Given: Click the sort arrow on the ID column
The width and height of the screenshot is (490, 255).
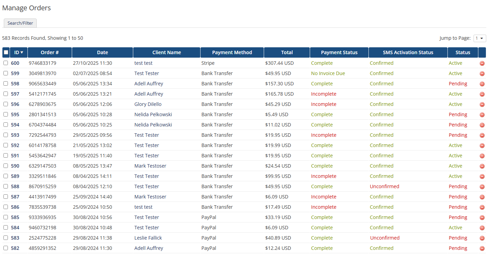Looking at the screenshot, I should click(x=22, y=52).
